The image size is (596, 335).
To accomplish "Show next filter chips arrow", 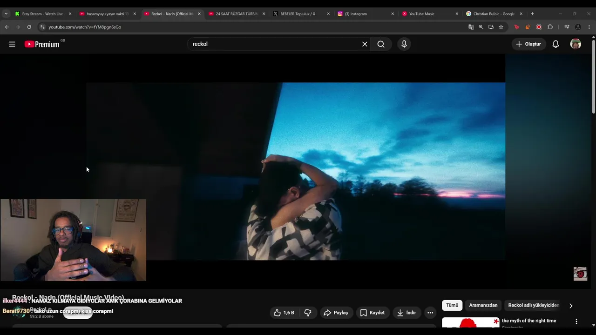I will click(571, 306).
